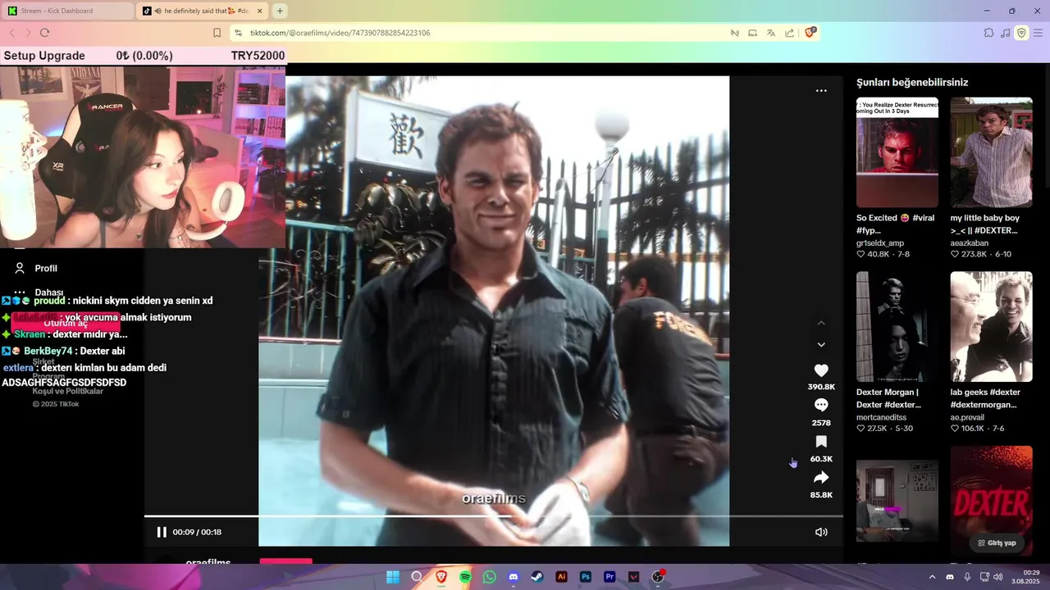Open Discord from the taskbar
The width and height of the screenshot is (1050, 590).
[x=514, y=577]
